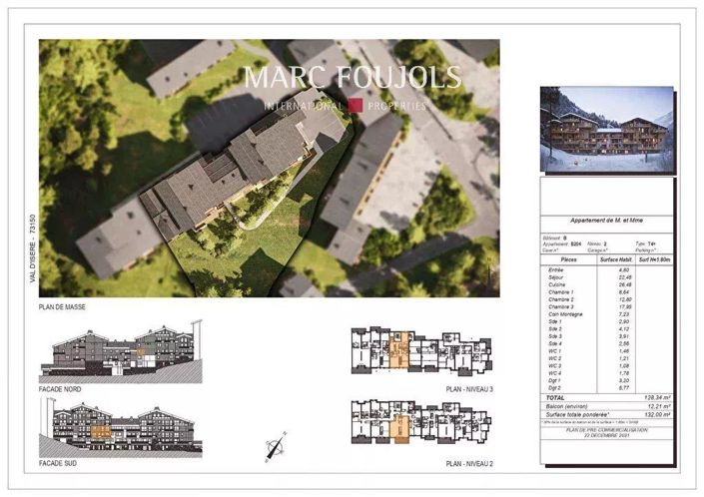
Task: Open the winter chalet rendering thumbnail
Action: pyautogui.click(x=606, y=129)
